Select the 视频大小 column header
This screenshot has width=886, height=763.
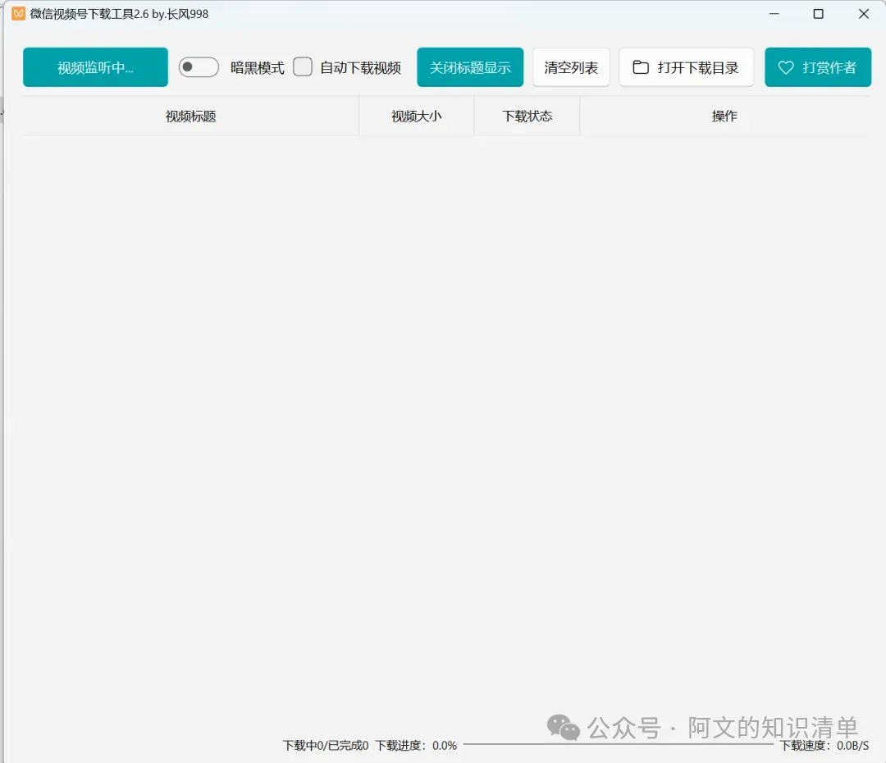(x=417, y=116)
